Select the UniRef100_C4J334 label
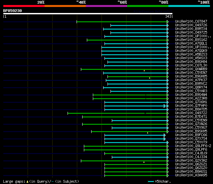 click(191, 157)
